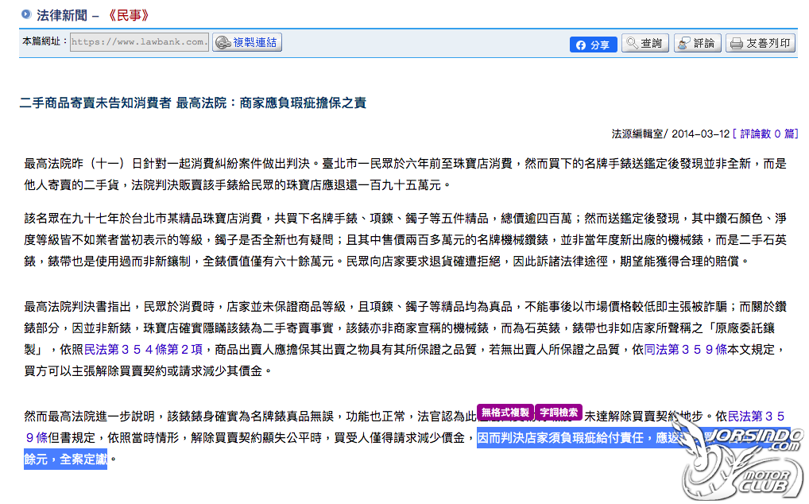Click the 字詞檢索 popup button
Image resolution: width=809 pixels, height=504 pixels.
pyautogui.click(x=559, y=413)
